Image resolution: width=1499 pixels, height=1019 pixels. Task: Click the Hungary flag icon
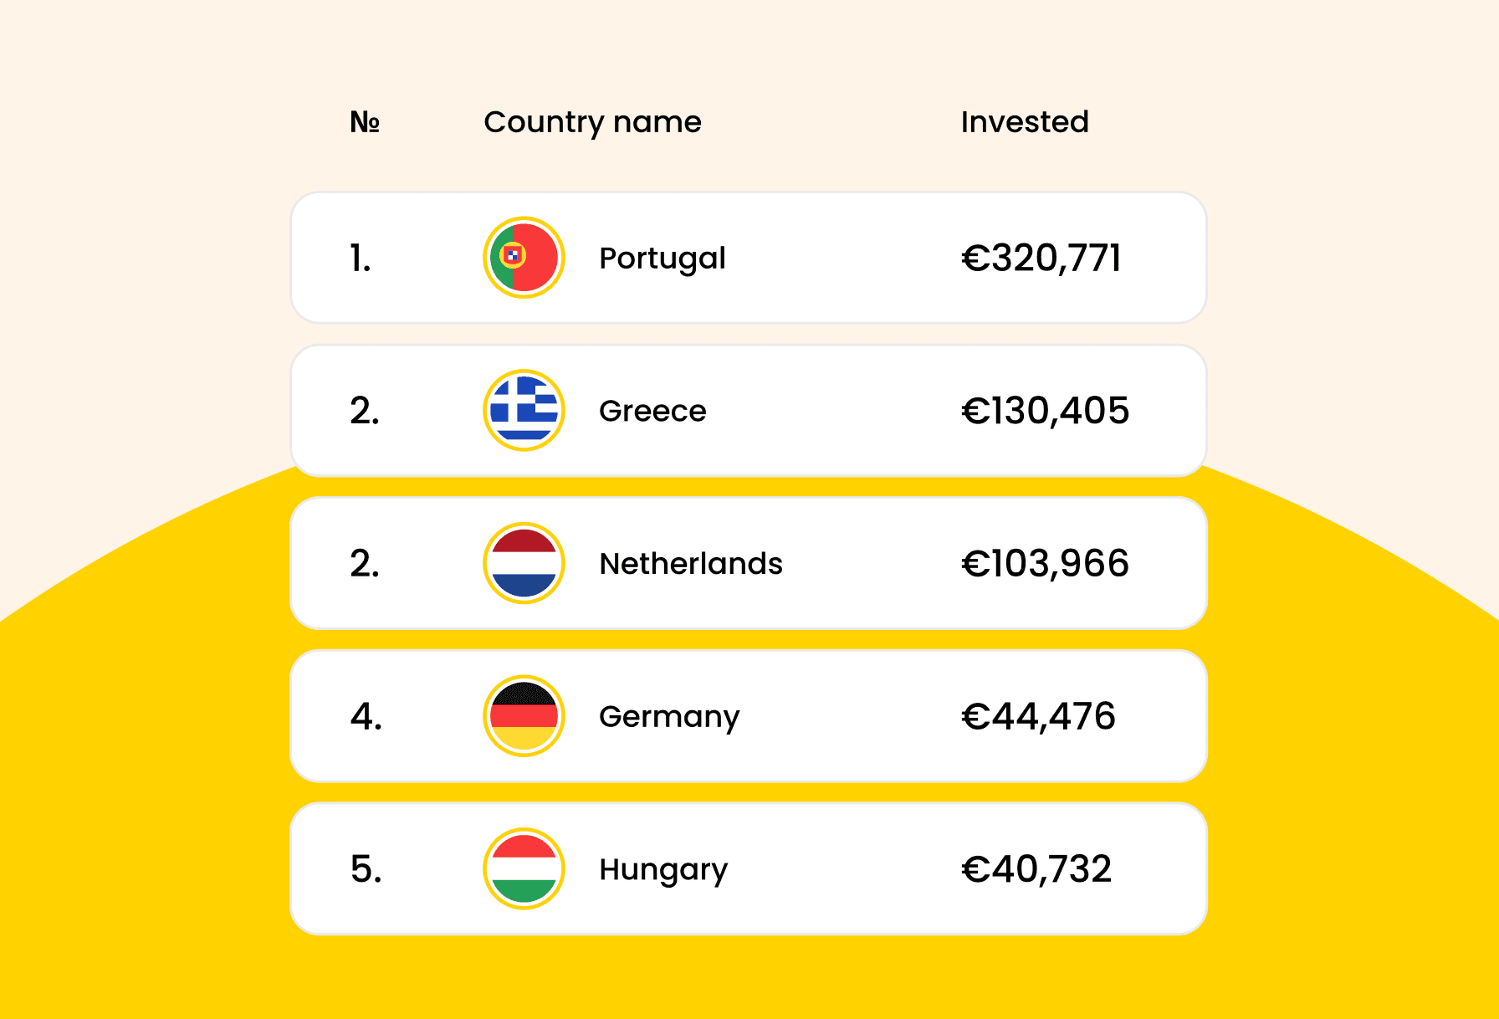tap(524, 868)
